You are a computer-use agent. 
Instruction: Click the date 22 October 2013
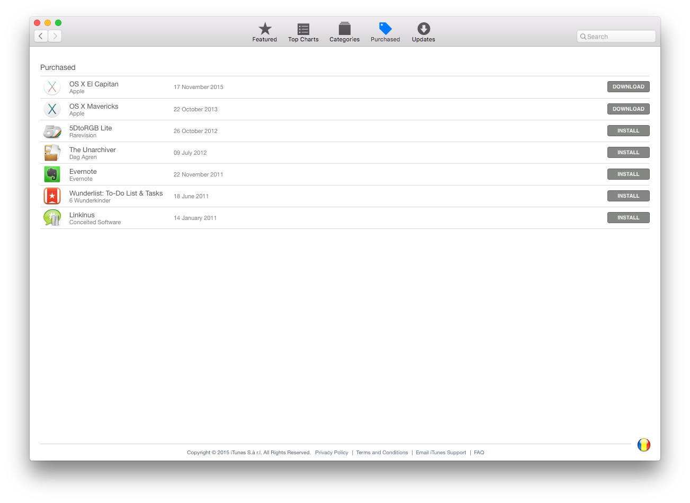195,109
